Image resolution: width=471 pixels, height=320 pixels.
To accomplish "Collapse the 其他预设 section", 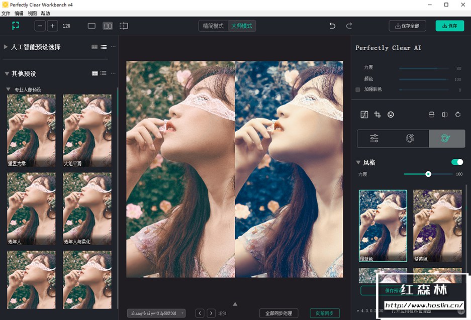I will point(7,73).
